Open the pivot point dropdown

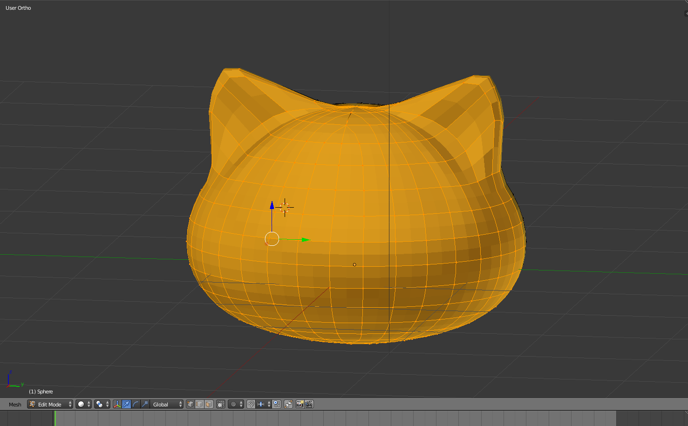[x=102, y=405]
